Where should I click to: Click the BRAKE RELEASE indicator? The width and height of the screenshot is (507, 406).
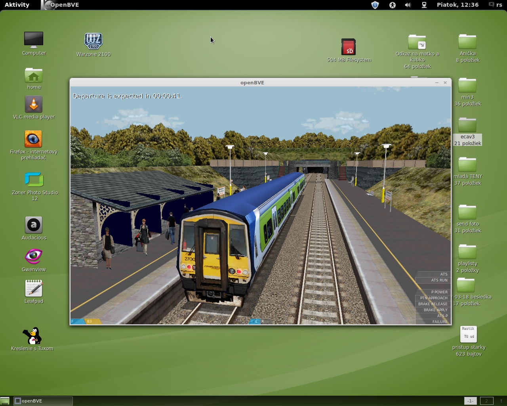point(433,304)
